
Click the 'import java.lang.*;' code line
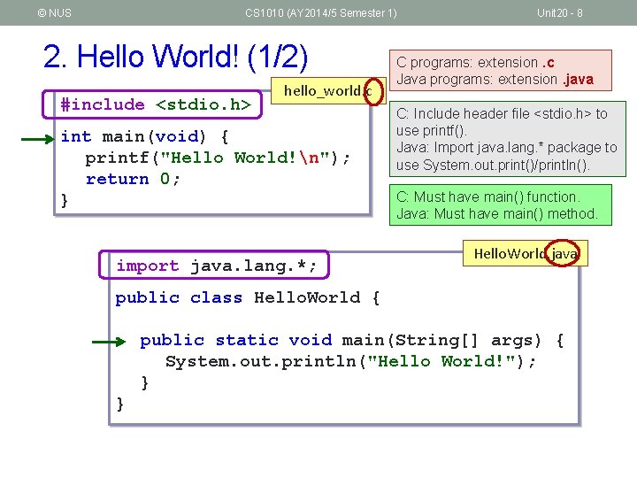[217, 266]
